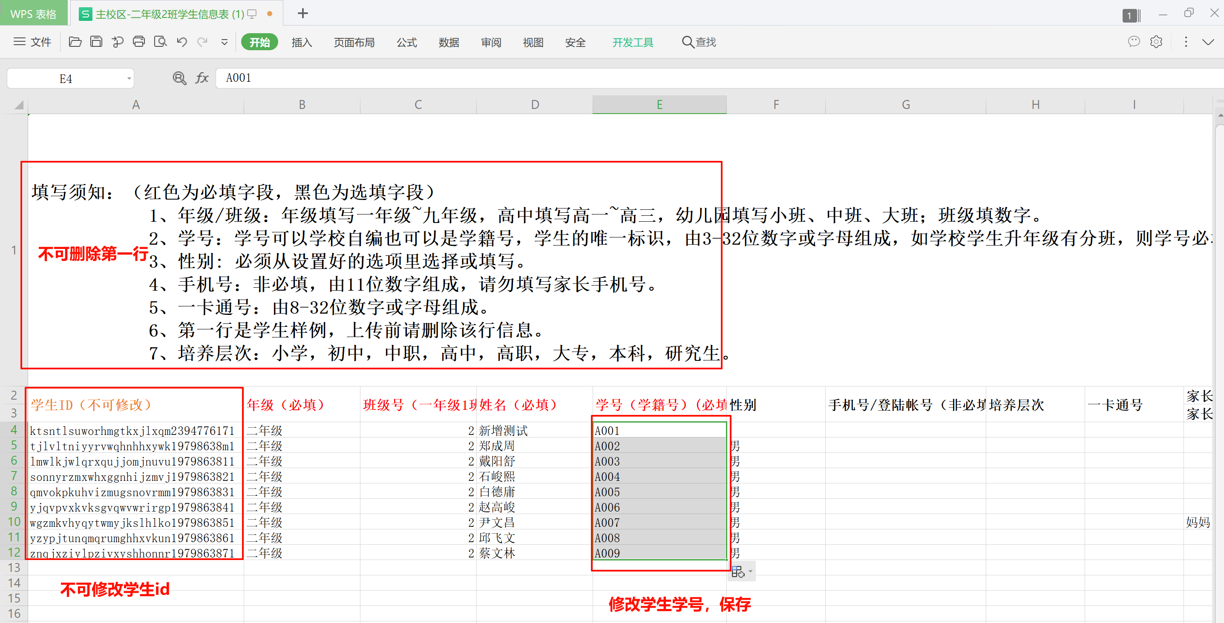Click student ID cell starting with ktsntlsuworhmgt

pos(136,431)
